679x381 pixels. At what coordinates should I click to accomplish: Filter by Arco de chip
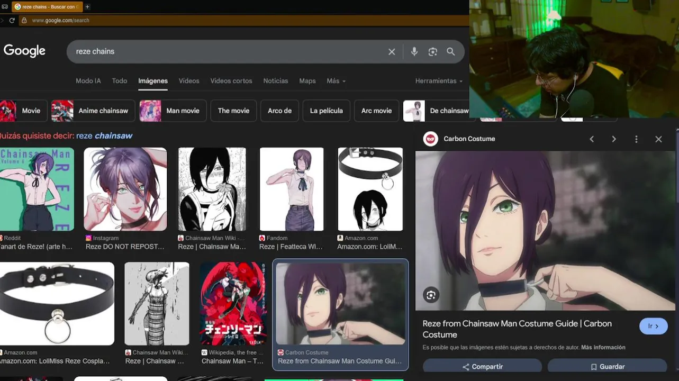tap(279, 111)
